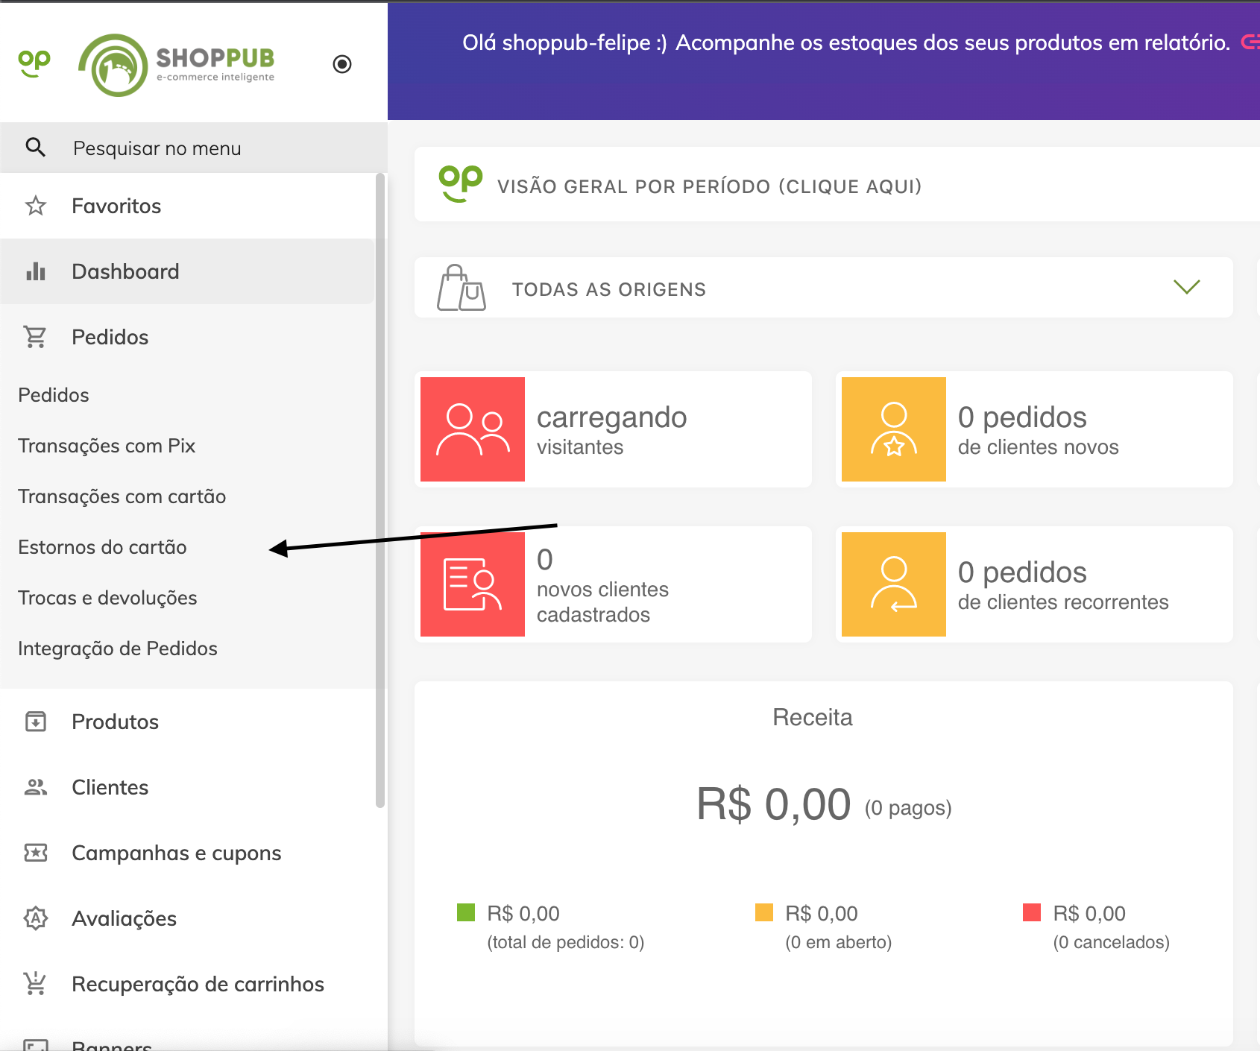Click the pink link icon in the banner
Viewport: 1260px width, 1051px height.
(1250, 42)
